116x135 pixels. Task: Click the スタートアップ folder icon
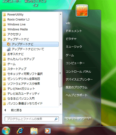tap(5, 69)
